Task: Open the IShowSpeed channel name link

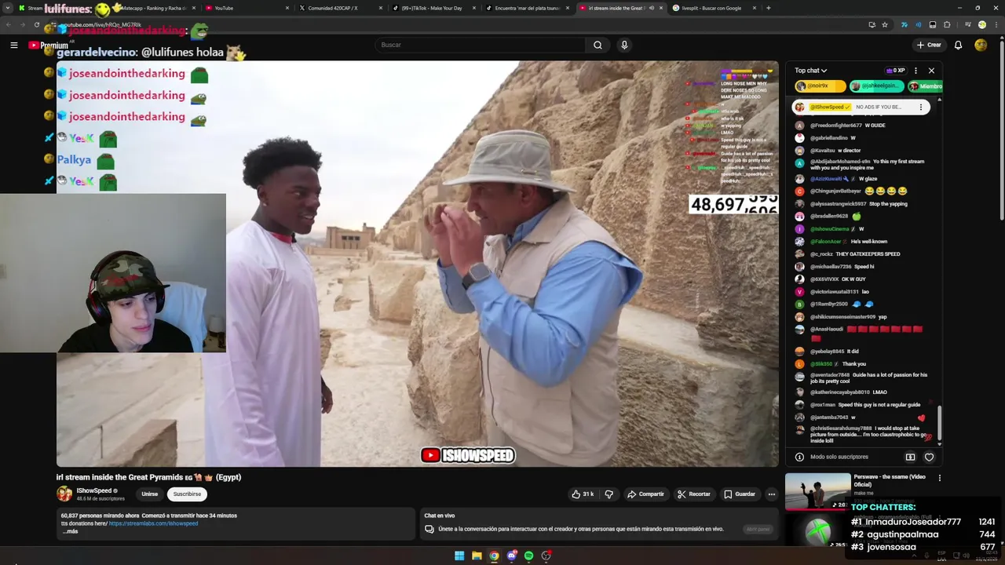Action: click(x=93, y=490)
